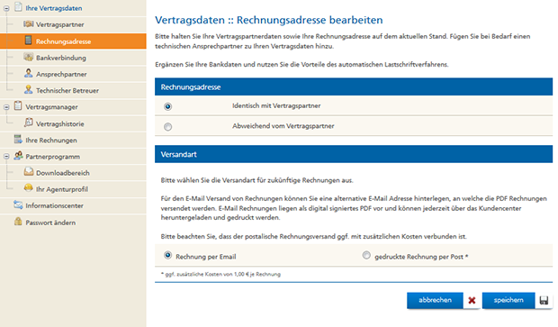Click the Vertragsmanager clipboard icon
This screenshot has height=327, width=558.
tap(18, 105)
